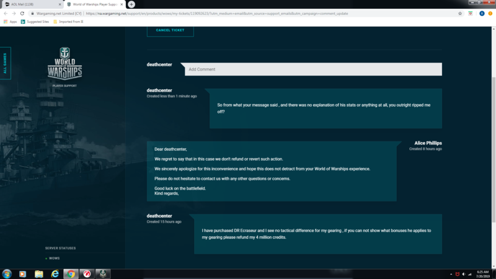The image size is (496, 279).
Task: Click the 'Dear deathcenter,' message line
Action: pos(170,149)
